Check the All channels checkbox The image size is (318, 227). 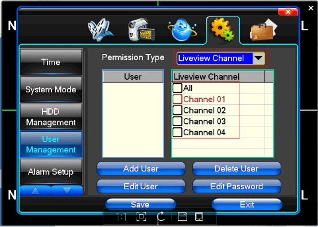click(177, 88)
